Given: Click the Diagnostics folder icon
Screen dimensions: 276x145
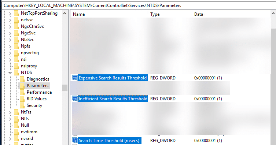Looking at the screenshot, I should click(x=22, y=79).
